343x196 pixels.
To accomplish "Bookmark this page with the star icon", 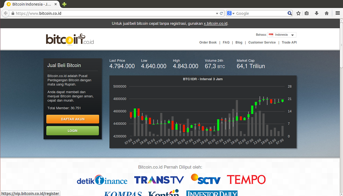I will (299, 13).
